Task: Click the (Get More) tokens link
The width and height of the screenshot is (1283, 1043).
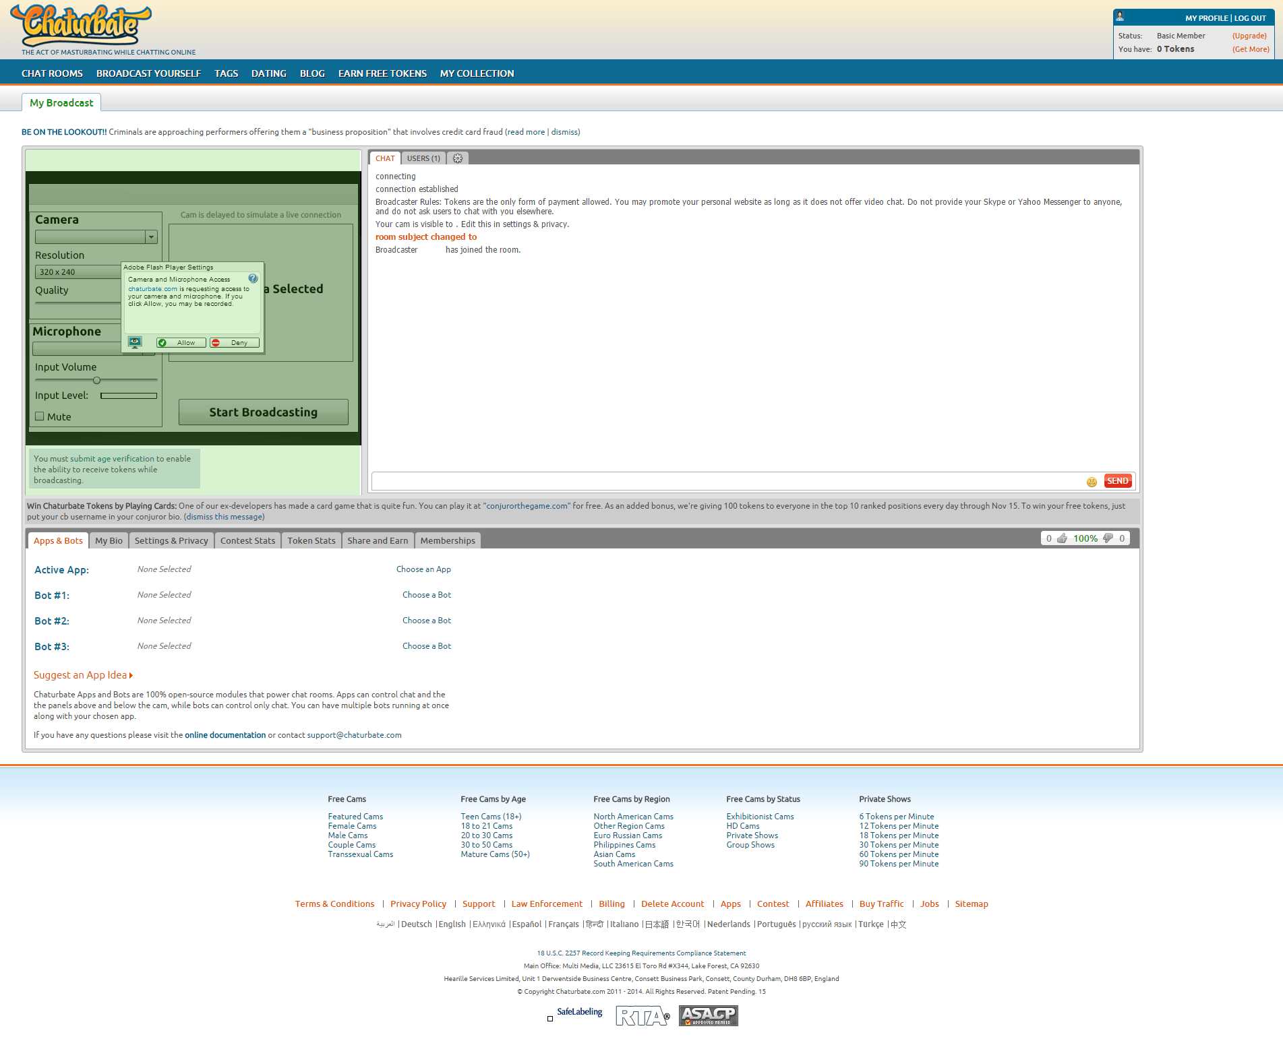Action: point(1251,49)
